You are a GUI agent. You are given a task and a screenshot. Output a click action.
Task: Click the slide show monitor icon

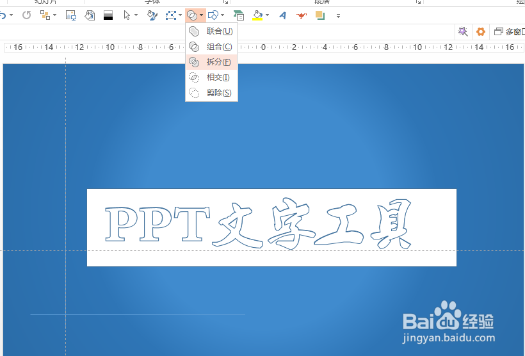[x=71, y=15]
